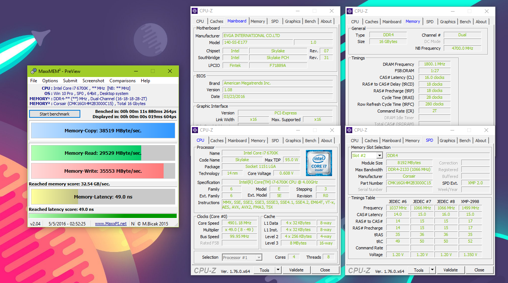Click Tools button in SPD window

point(419,270)
